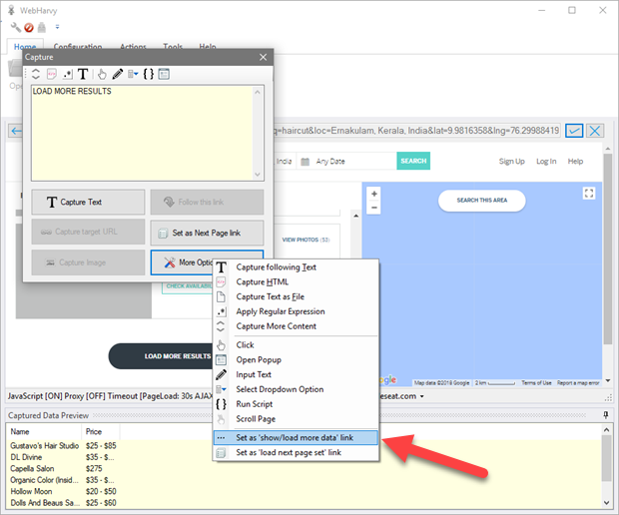The image size is (619, 515).
Task: Click the bold T capture text toolbar icon
Action: (x=83, y=74)
